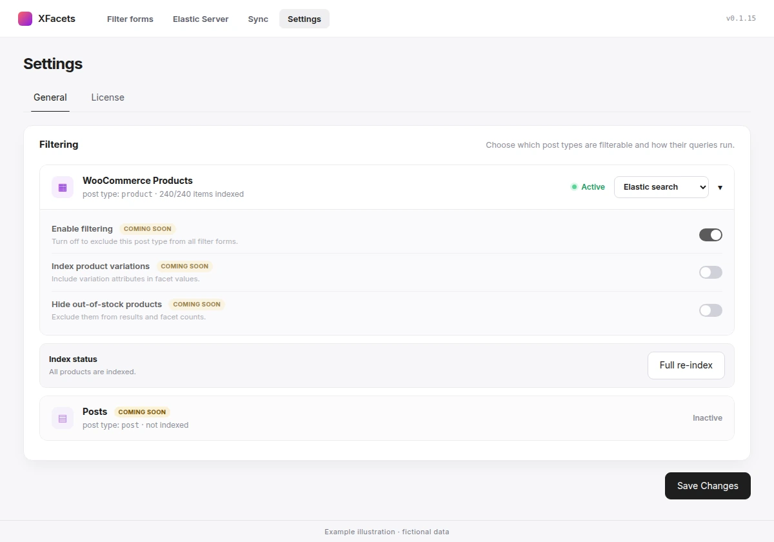Viewport: 774px width, 542px height.
Task: Toggle Index product variations switch
Action: coord(711,272)
